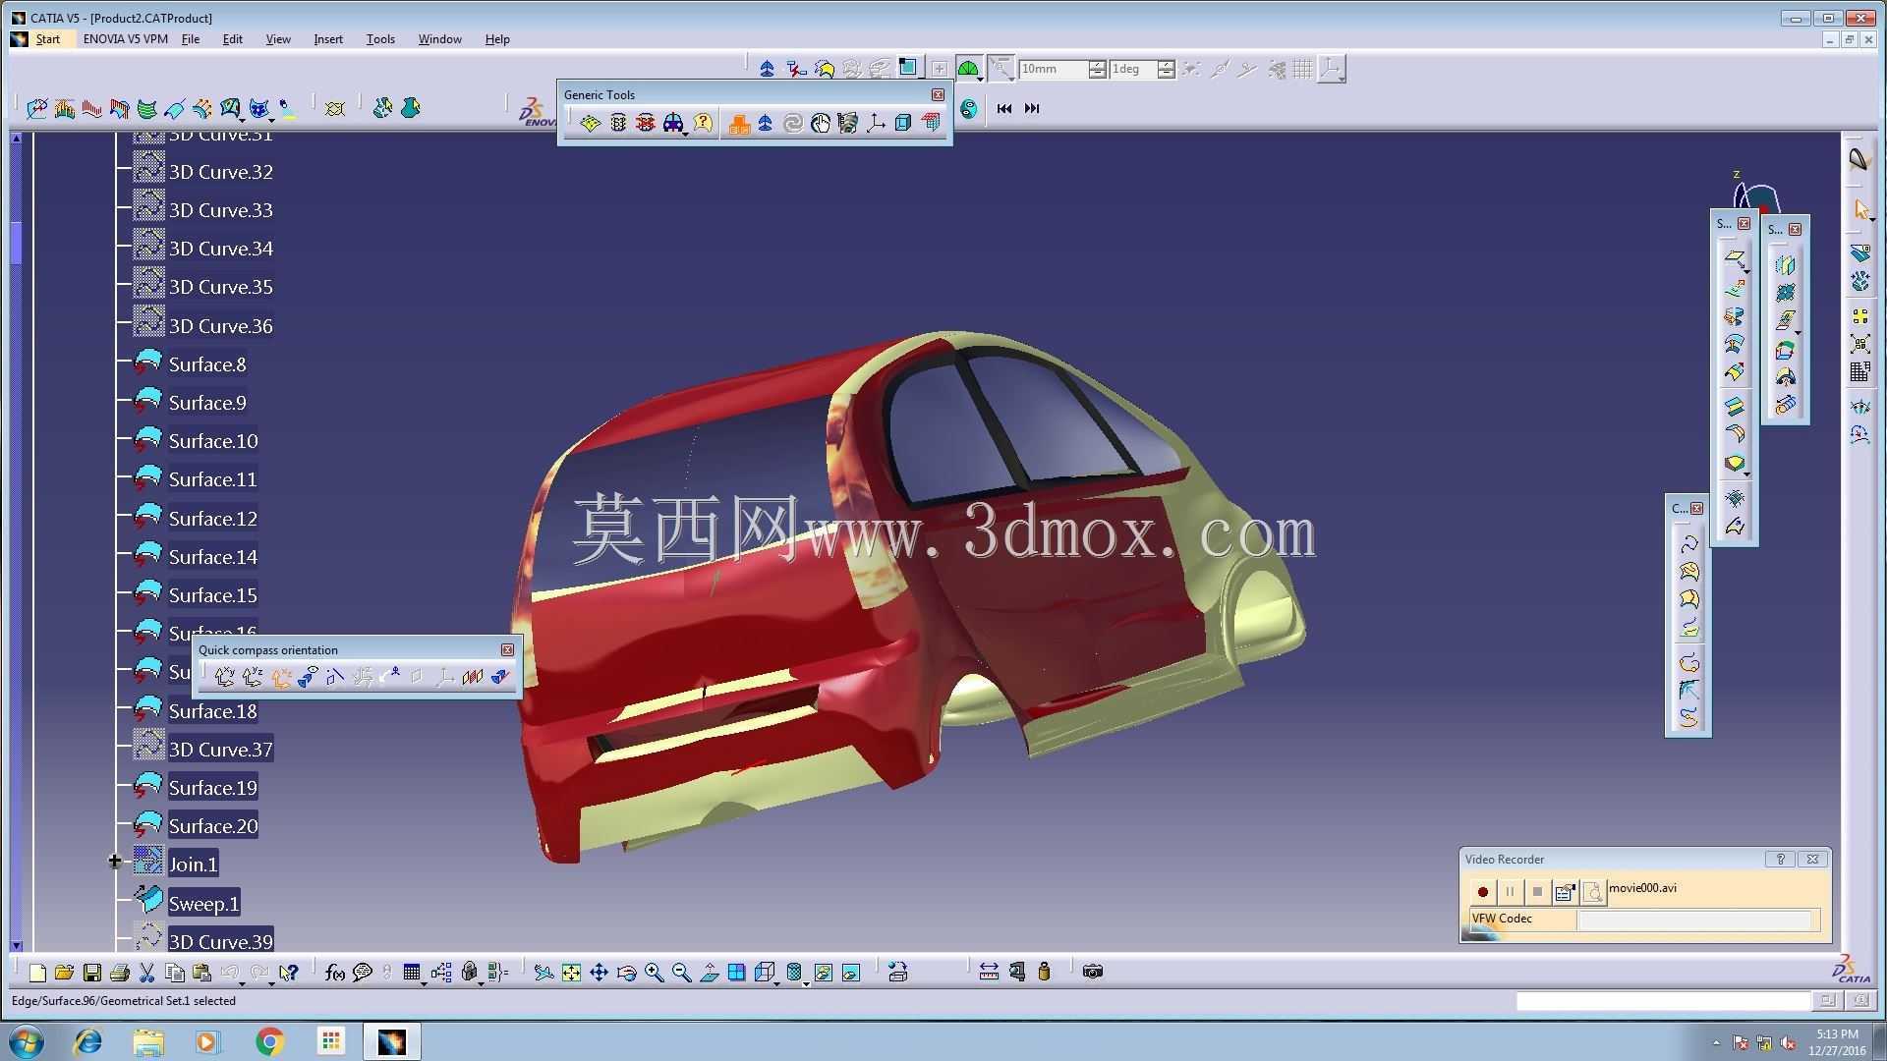Screen dimensions: 1887x1061
Task: Click the Print icon
Action: (x=120, y=973)
